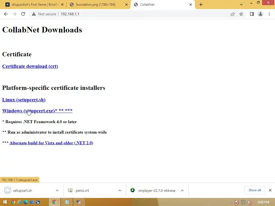This screenshot has height=206, width=275.
Task: Open the Linux (setupcert.sh) link
Action: coord(24,100)
